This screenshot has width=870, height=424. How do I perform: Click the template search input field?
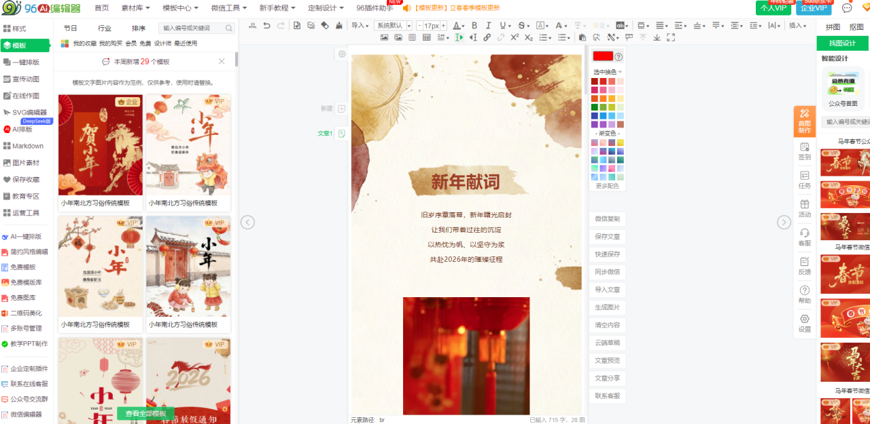pos(194,28)
